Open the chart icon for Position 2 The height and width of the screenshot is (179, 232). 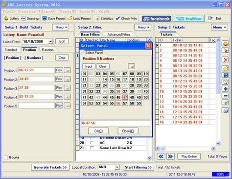67,79
